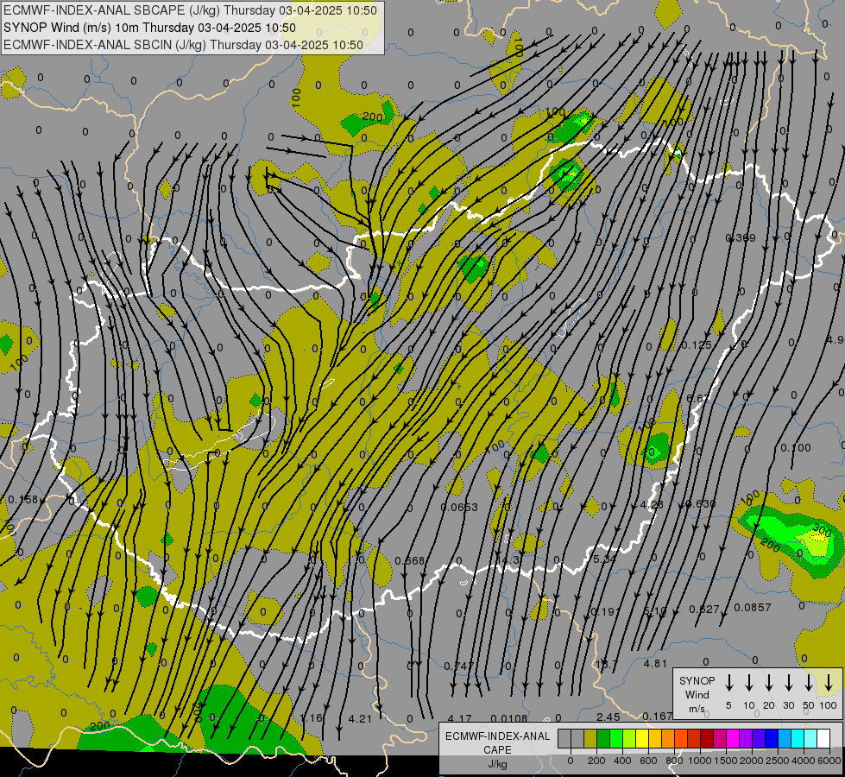Click the 2.45 value on the map
The image size is (845, 777).
tap(608, 717)
